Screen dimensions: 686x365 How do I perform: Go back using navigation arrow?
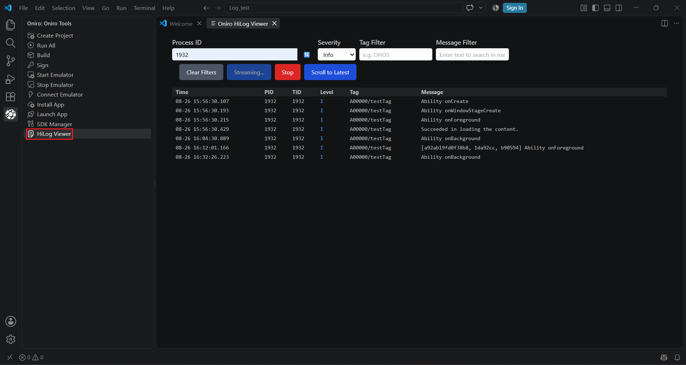(x=206, y=8)
